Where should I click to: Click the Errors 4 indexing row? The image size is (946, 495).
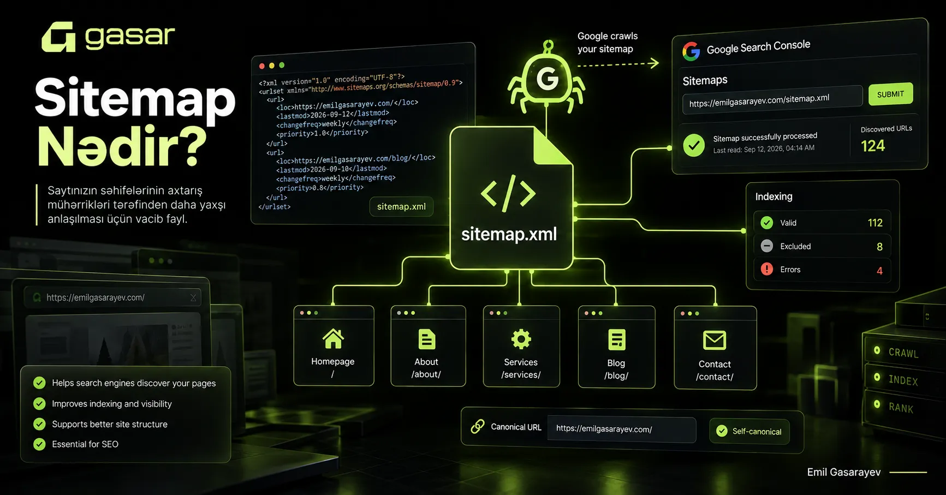[822, 270]
